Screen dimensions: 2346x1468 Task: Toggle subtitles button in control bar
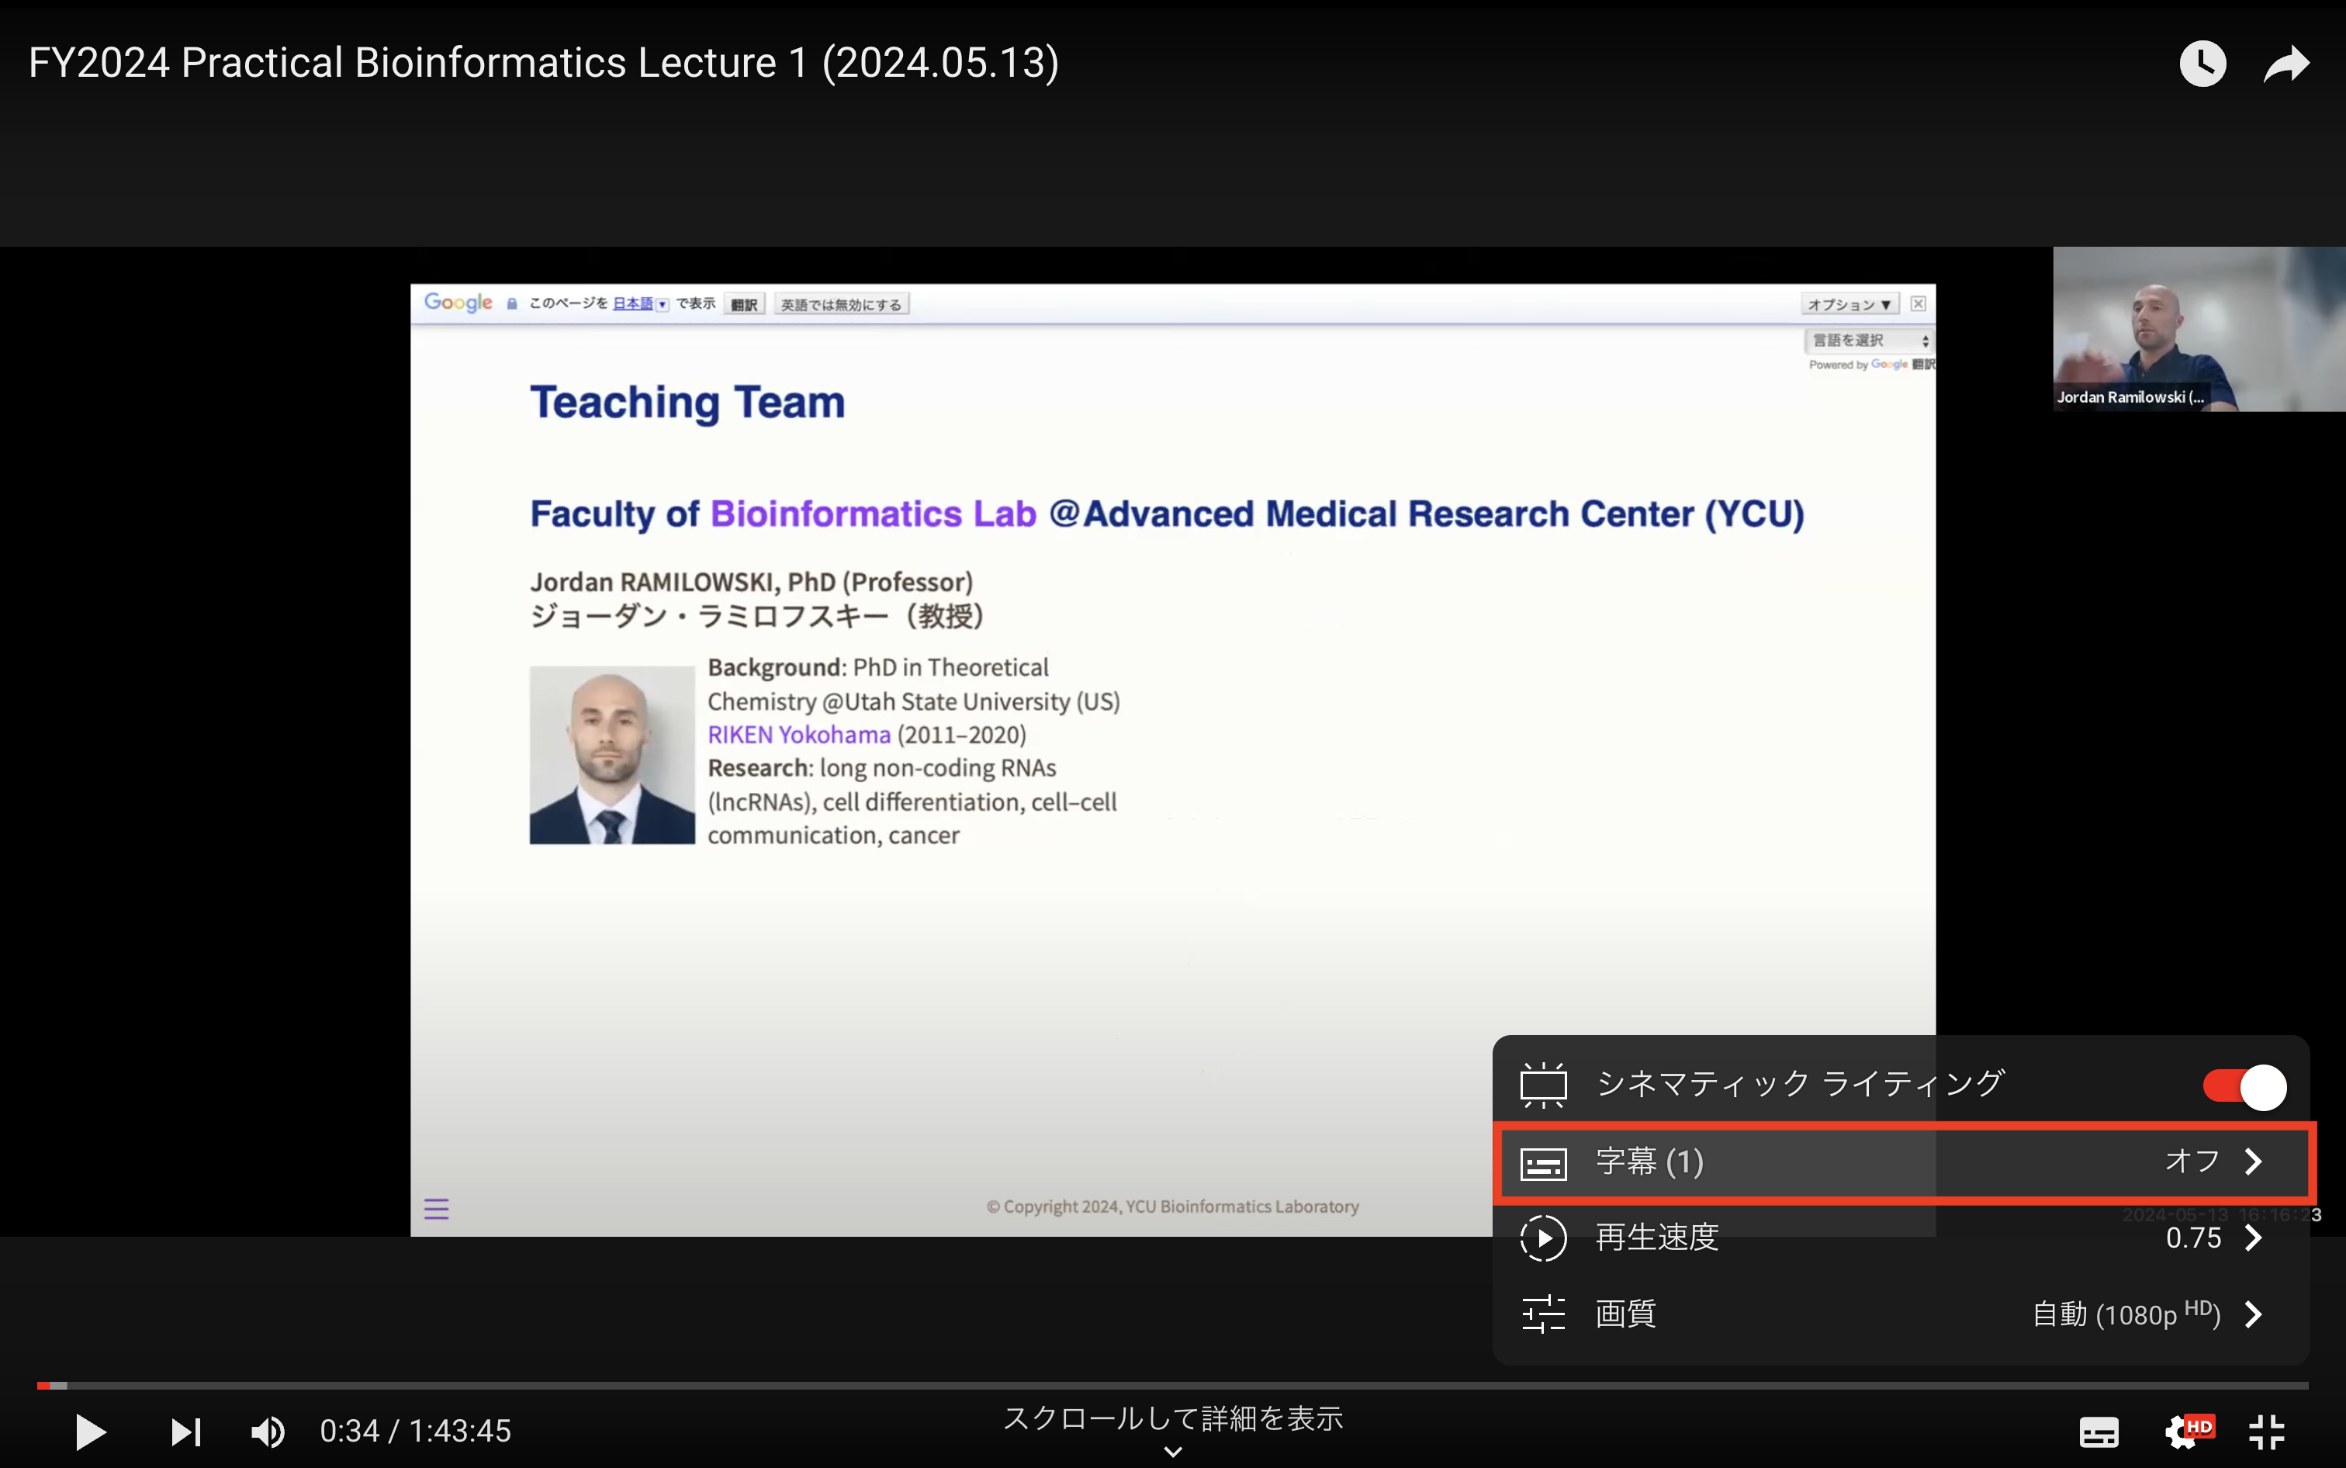[x=2099, y=1431]
